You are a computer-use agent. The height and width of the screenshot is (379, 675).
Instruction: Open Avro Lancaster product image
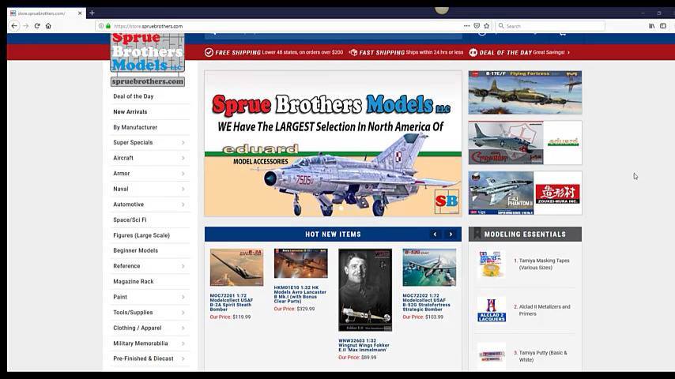300,263
